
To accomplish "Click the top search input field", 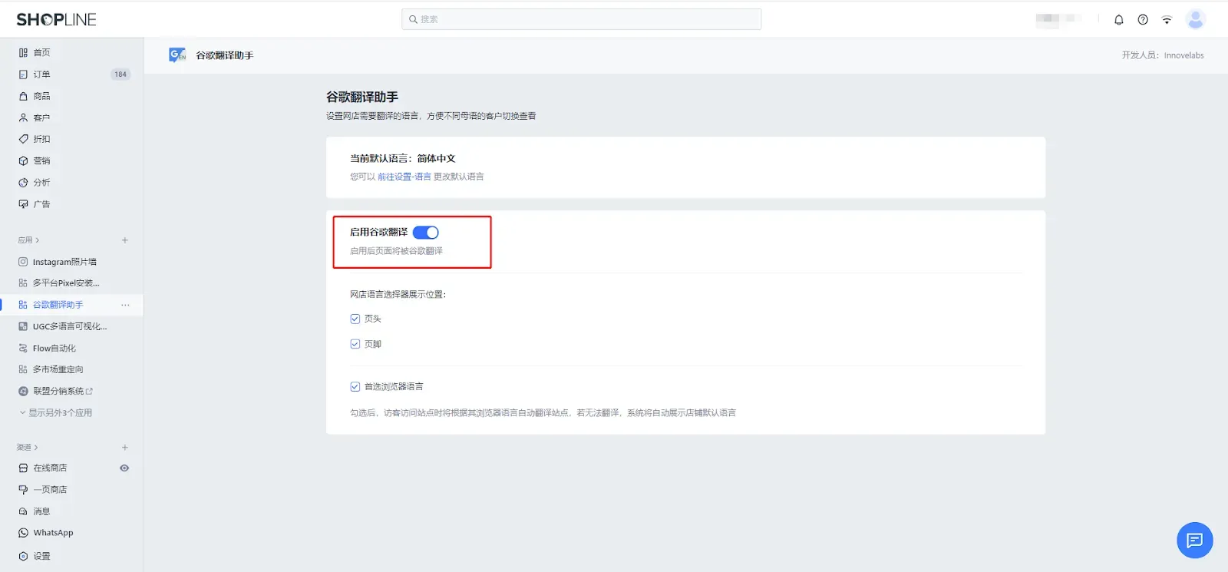I will (582, 19).
